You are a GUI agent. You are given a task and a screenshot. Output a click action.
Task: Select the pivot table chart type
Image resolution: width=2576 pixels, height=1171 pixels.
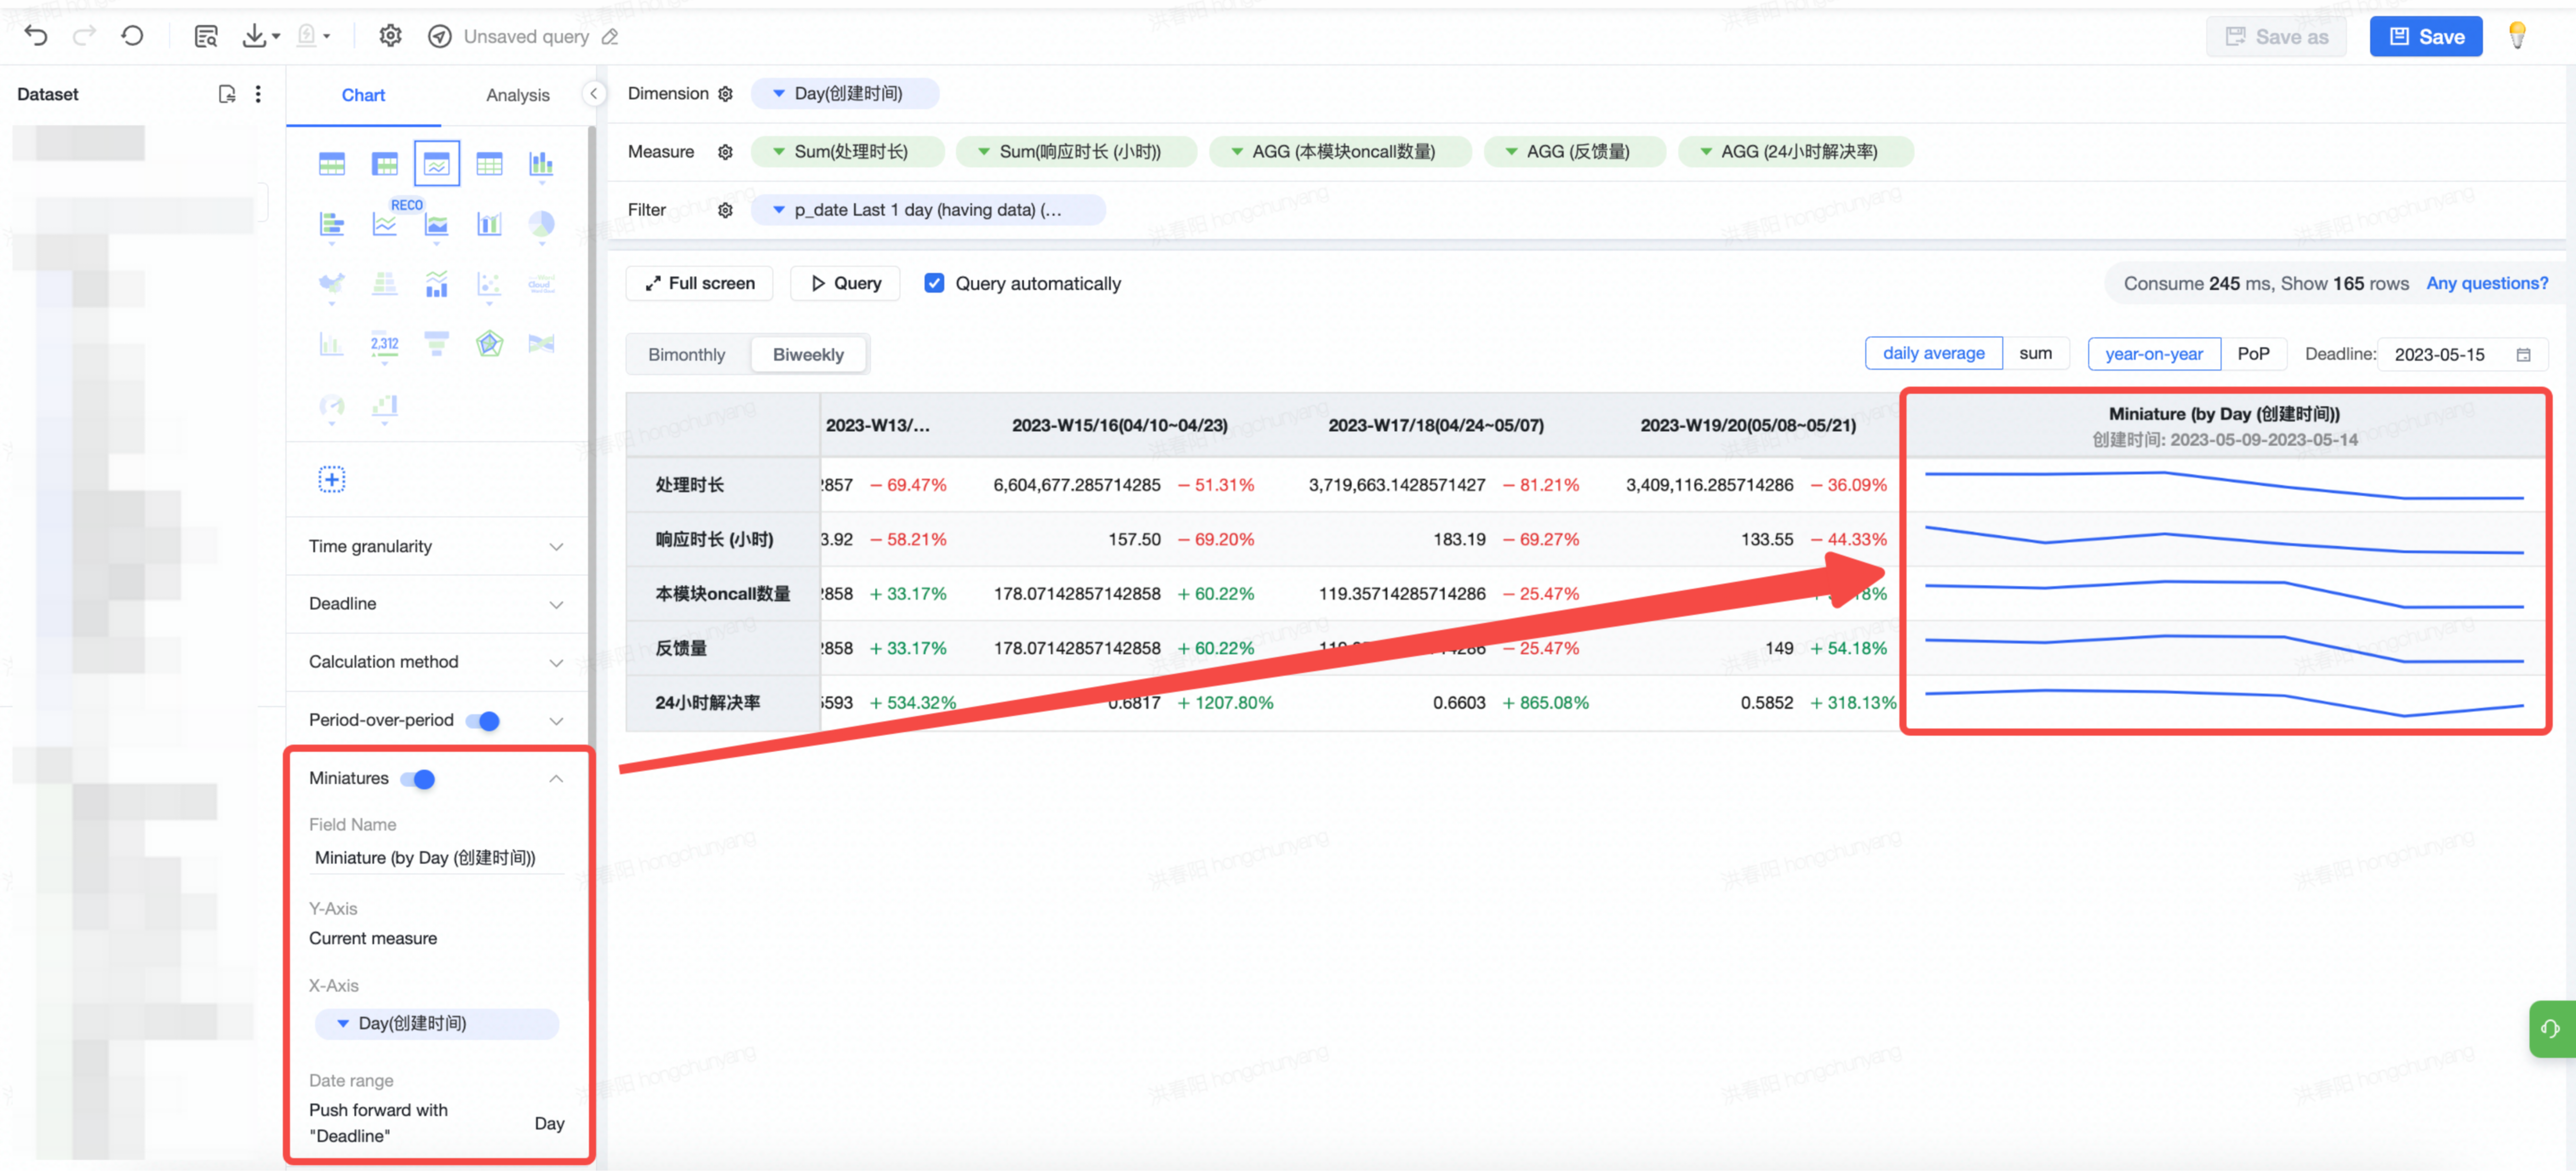pos(384,164)
